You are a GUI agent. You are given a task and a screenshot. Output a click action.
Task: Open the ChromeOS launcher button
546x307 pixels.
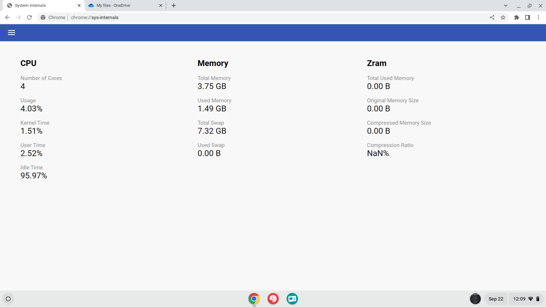coord(8,299)
